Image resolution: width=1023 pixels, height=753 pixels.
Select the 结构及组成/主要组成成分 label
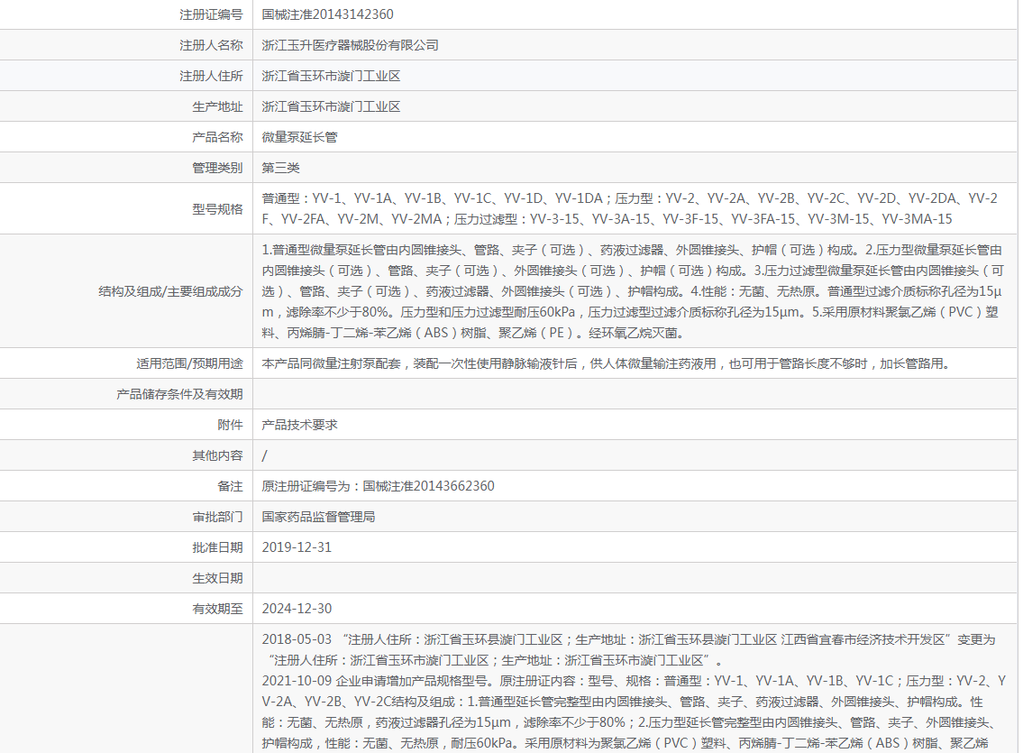pyautogui.click(x=170, y=291)
